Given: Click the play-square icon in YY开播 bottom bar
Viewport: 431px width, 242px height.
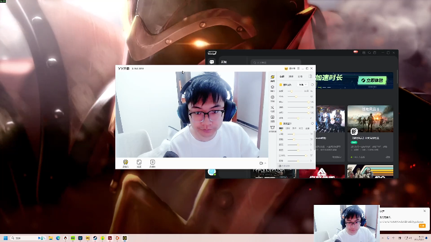Looking at the screenshot, I should [152, 163].
